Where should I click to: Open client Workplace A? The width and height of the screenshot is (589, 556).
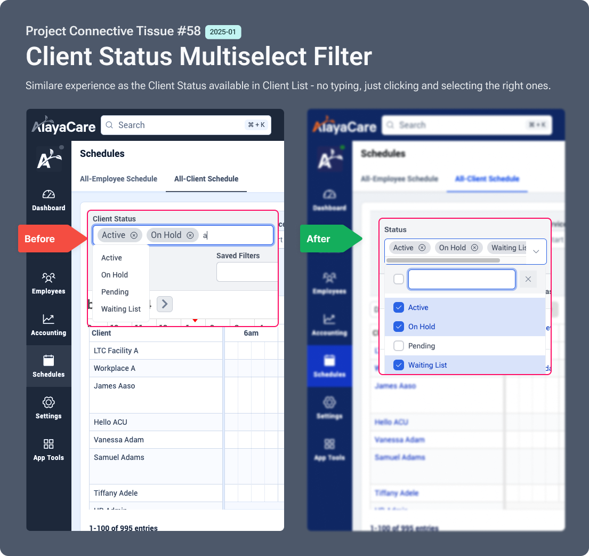coord(115,368)
